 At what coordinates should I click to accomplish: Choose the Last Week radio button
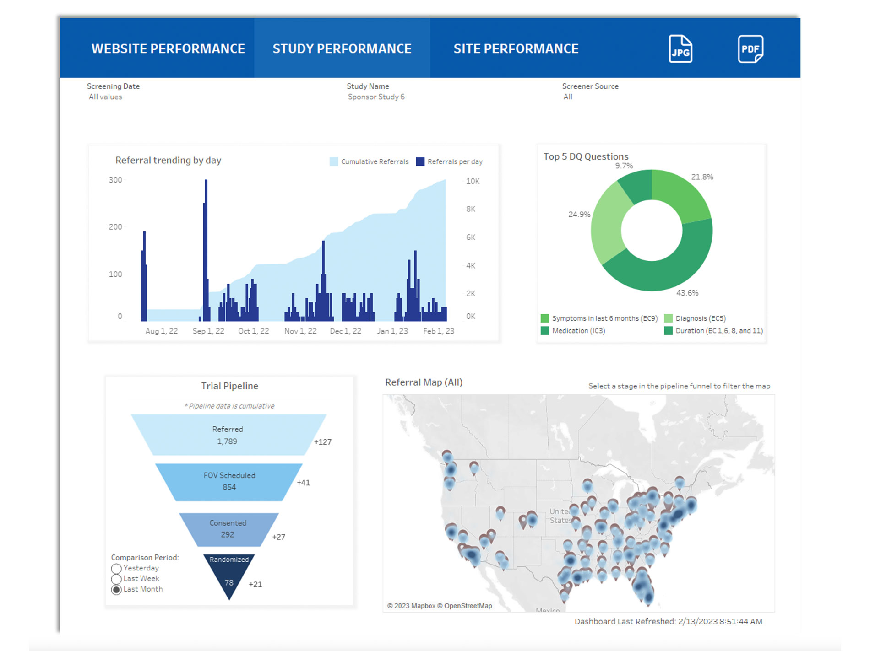(x=116, y=579)
